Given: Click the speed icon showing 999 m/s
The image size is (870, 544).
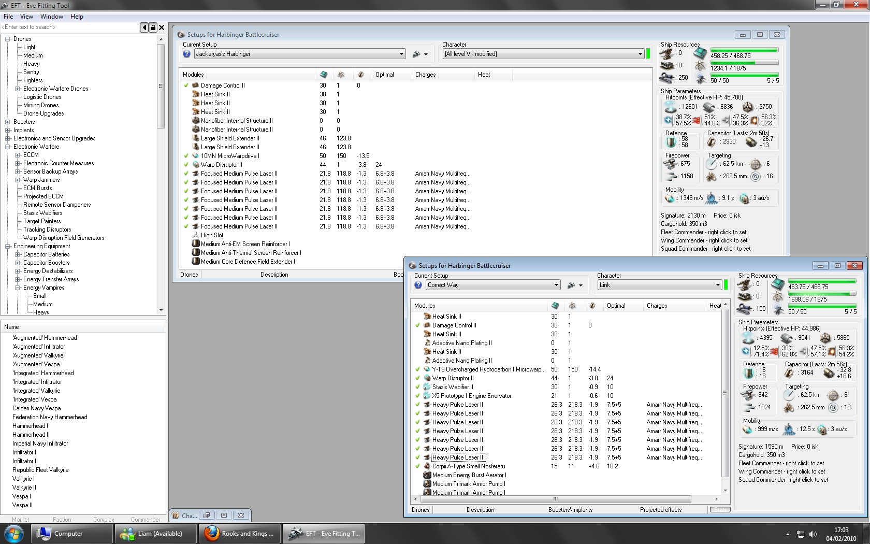Looking at the screenshot, I should tap(747, 429).
